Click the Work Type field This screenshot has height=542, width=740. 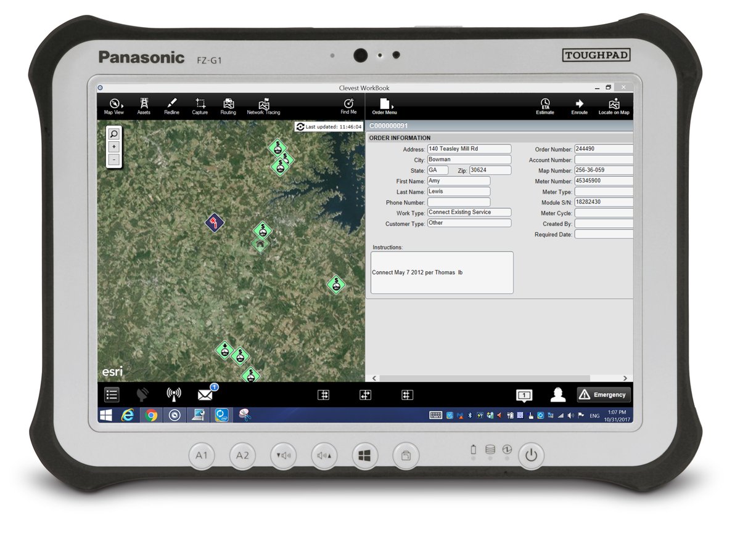[x=469, y=212]
